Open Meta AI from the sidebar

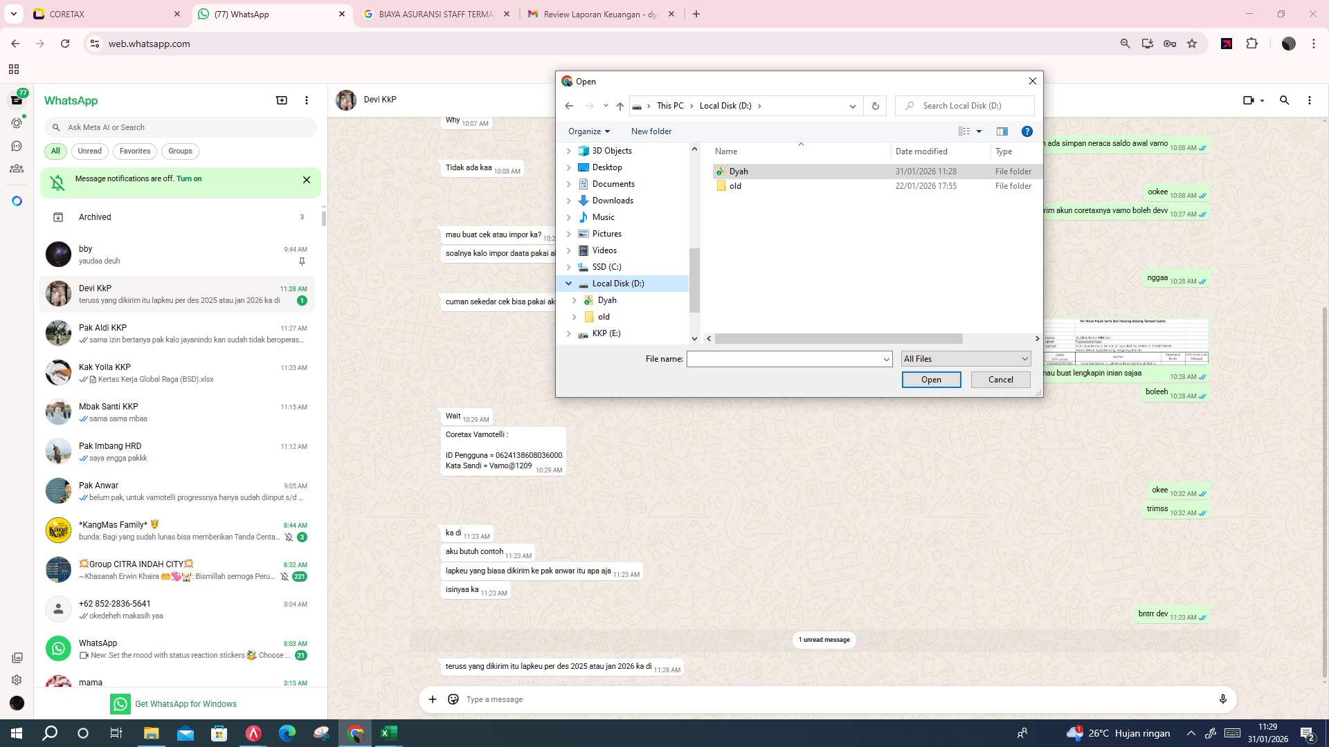17,201
